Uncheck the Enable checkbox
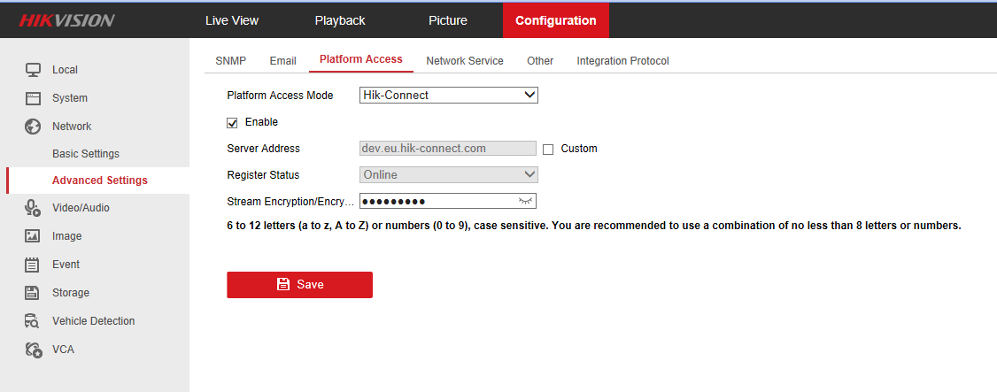The image size is (997, 392). [233, 122]
